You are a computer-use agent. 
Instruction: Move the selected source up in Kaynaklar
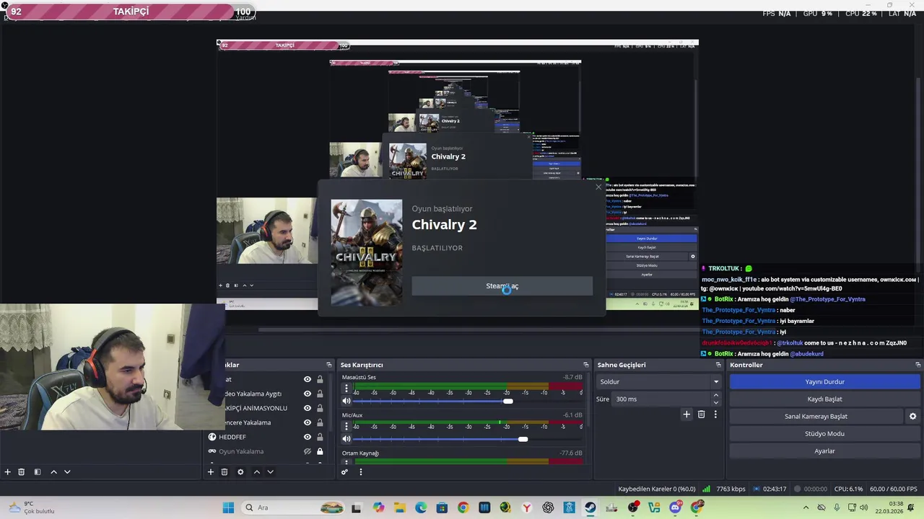click(256, 472)
